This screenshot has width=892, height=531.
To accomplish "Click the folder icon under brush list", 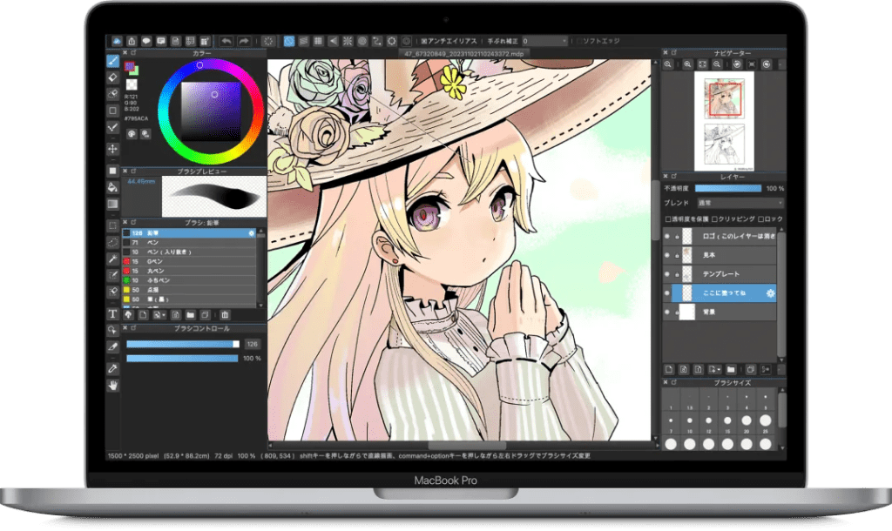I will pos(190,315).
